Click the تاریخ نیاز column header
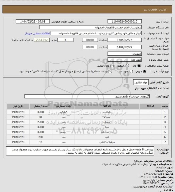The height and width of the screenshot is (192, 175). point(18,106)
